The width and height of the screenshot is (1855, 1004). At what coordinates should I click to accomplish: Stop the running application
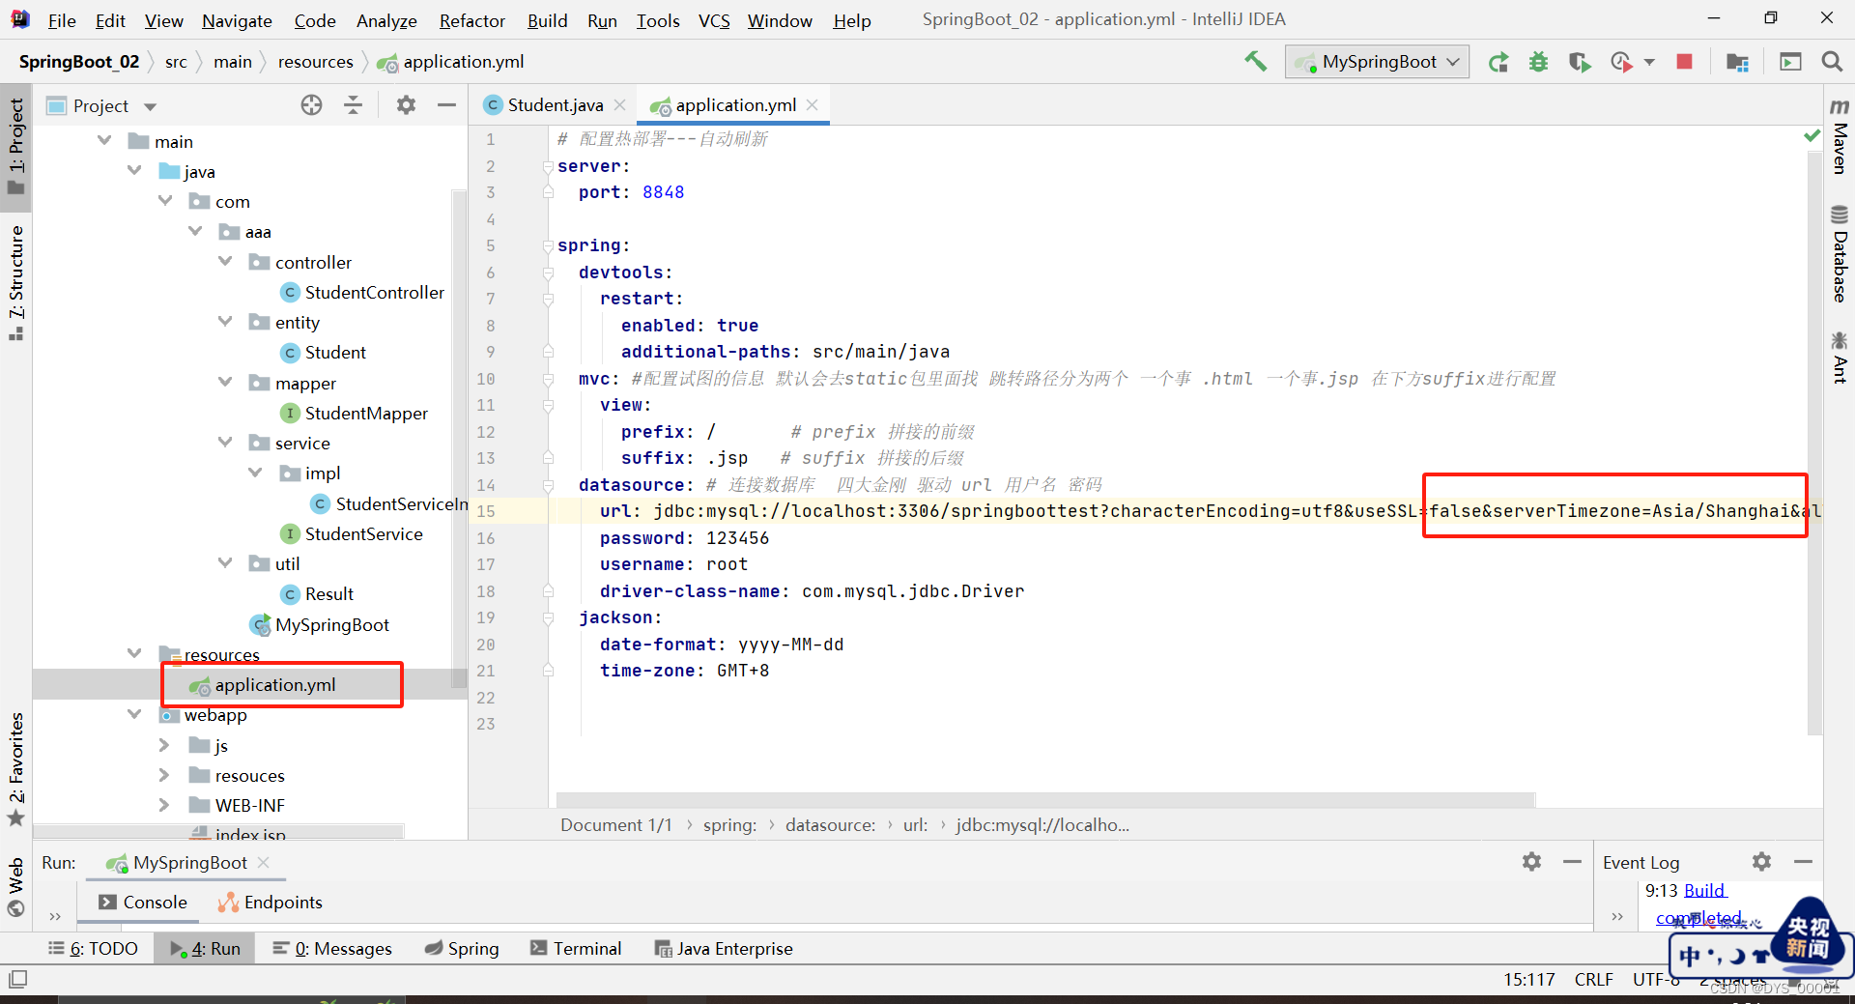pyautogui.click(x=1684, y=62)
